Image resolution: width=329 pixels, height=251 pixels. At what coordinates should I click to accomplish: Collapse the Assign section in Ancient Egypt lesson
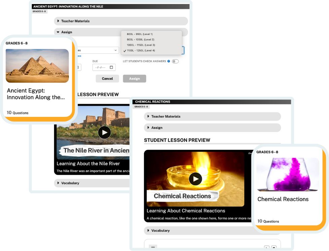pos(67,32)
